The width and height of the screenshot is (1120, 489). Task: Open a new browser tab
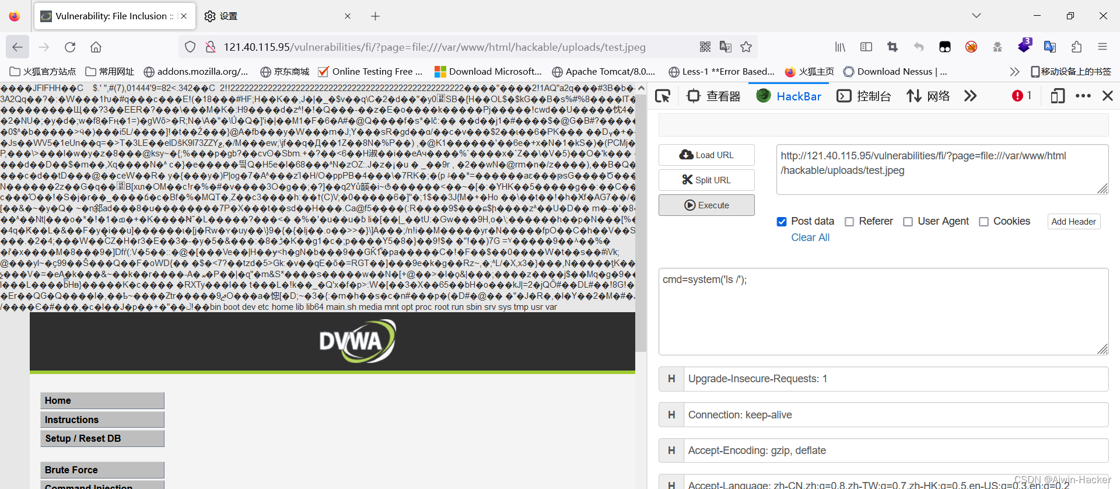pyautogui.click(x=375, y=16)
